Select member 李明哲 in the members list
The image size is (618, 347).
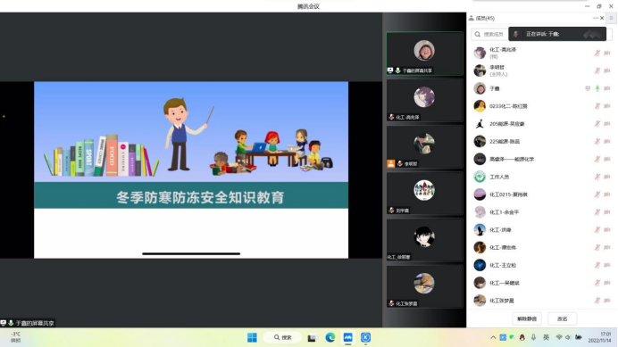[542, 70]
